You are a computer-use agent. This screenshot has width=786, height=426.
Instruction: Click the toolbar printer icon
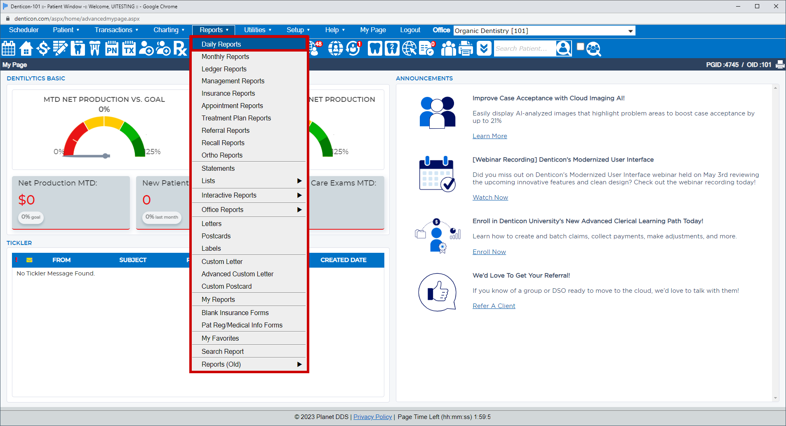(466, 49)
